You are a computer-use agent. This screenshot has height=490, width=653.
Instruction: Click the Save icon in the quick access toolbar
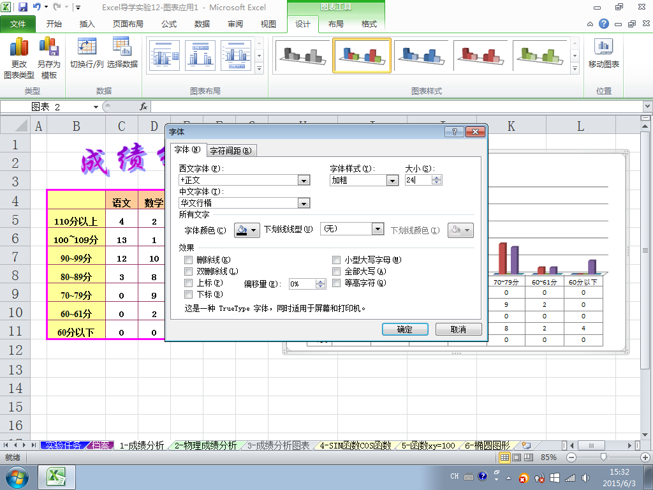pyautogui.click(x=23, y=8)
